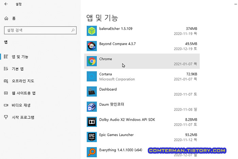238x159 pixels.
Task: Open 웹 사이트용 앱 settings page
Action: tap(23, 93)
